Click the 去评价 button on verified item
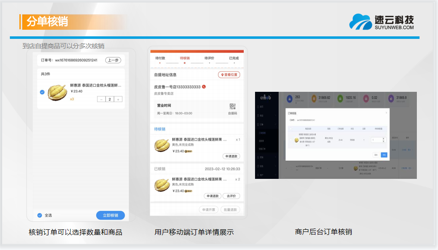438x250 pixels. [231, 196]
